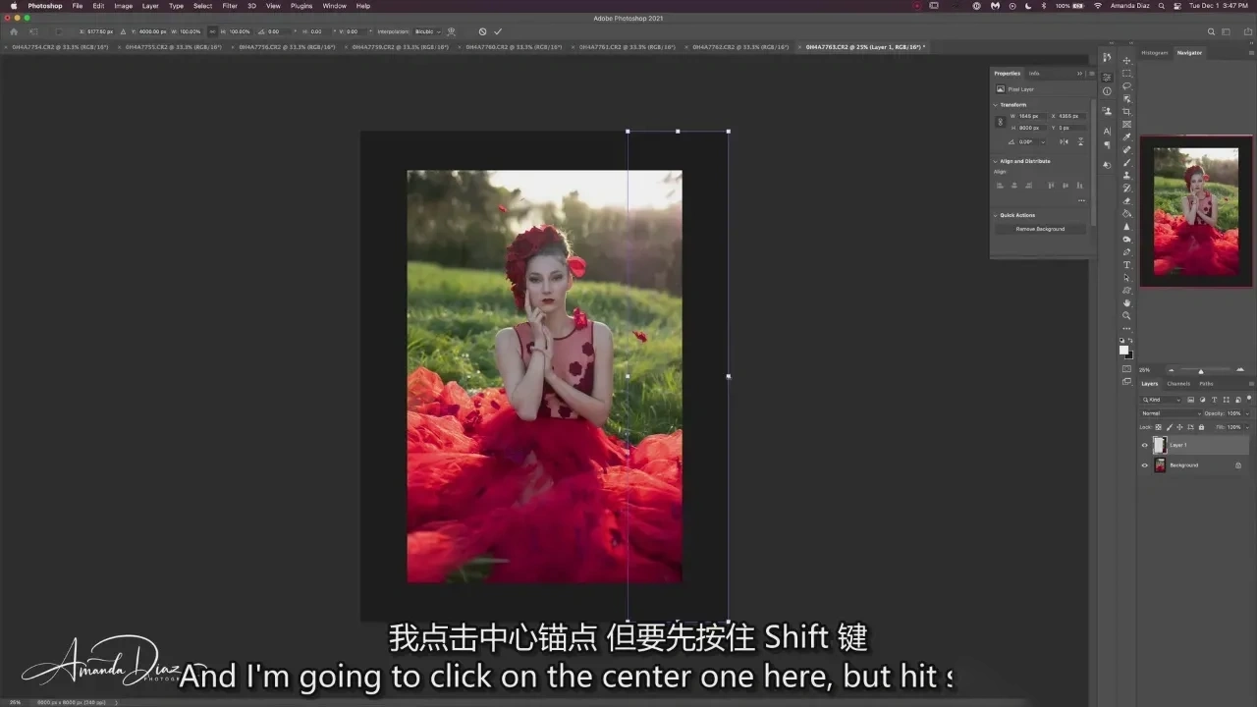Switch to the Info tab
1257x707 pixels.
tap(1034, 73)
